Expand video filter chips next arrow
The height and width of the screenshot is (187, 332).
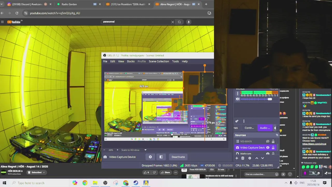pos(233,170)
